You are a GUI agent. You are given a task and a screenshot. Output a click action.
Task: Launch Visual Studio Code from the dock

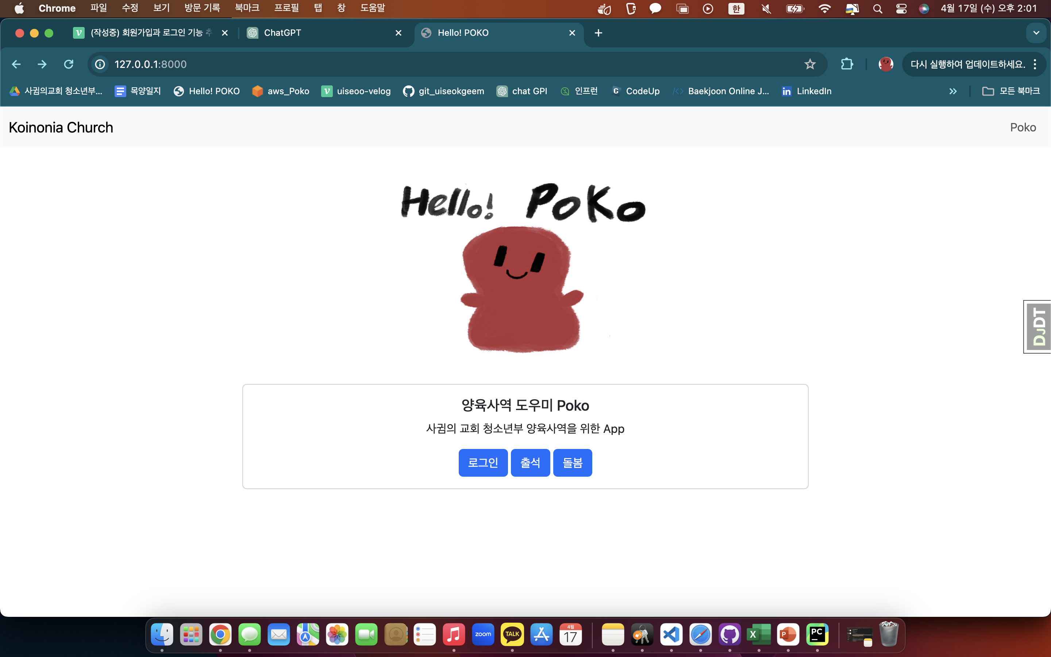[x=671, y=635]
